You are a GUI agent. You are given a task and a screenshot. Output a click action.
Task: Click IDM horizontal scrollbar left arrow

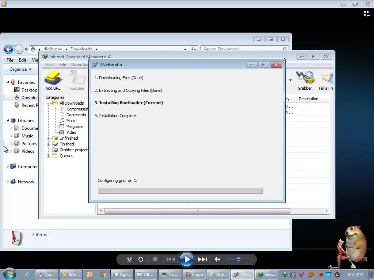pyautogui.click(x=101, y=211)
